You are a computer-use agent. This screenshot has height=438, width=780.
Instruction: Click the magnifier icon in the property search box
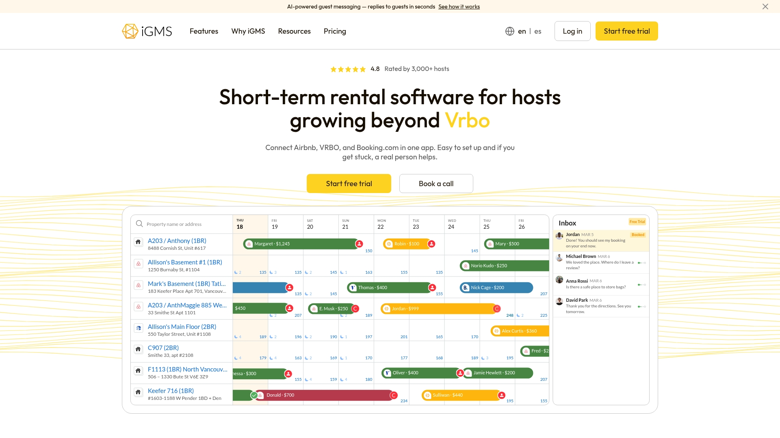[139, 224]
